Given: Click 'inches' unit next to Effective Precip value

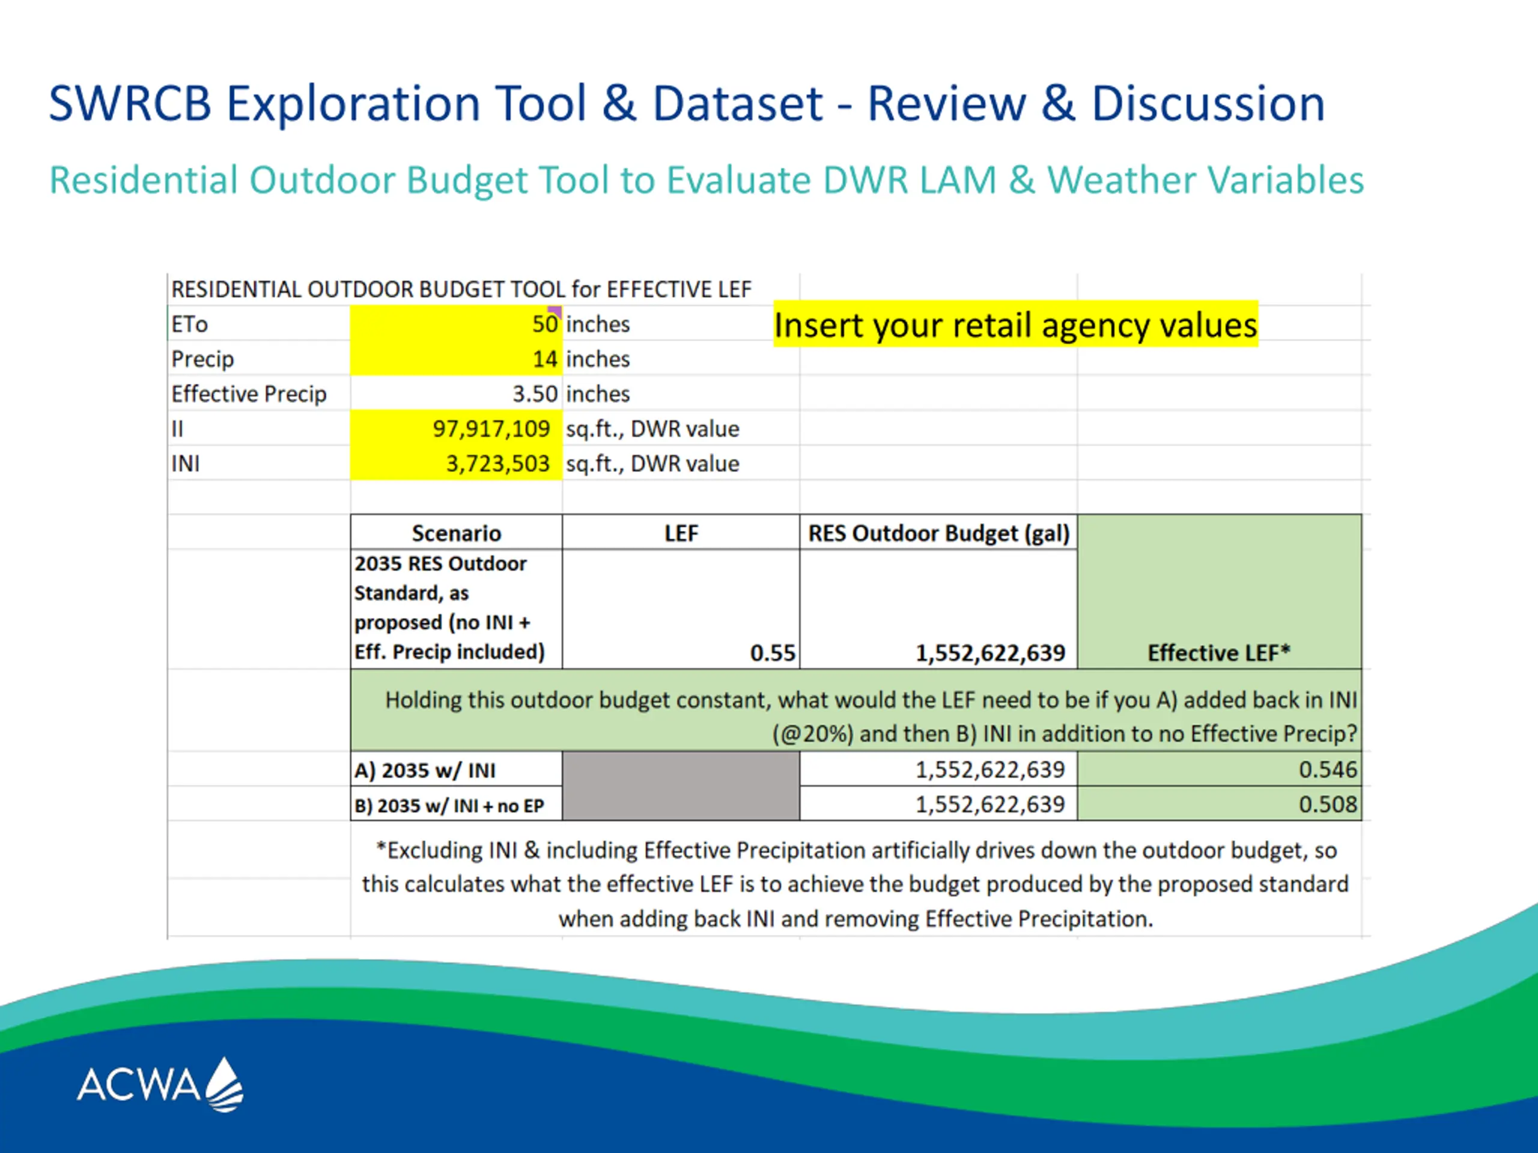Looking at the screenshot, I should click(598, 394).
